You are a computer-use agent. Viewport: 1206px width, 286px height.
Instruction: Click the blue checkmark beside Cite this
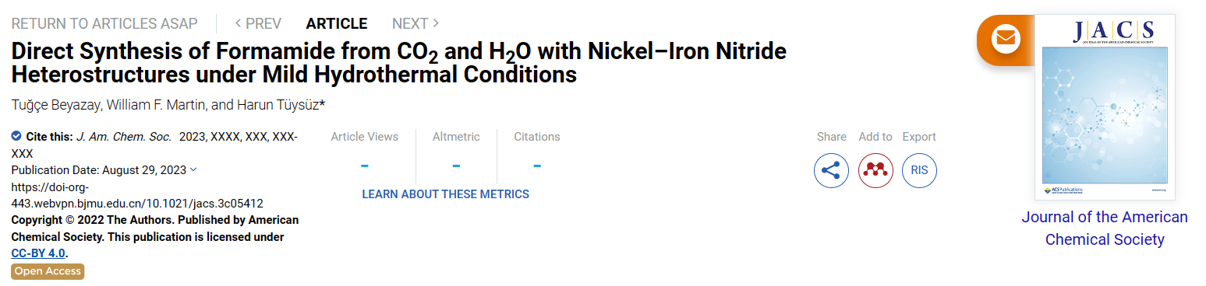(16, 136)
